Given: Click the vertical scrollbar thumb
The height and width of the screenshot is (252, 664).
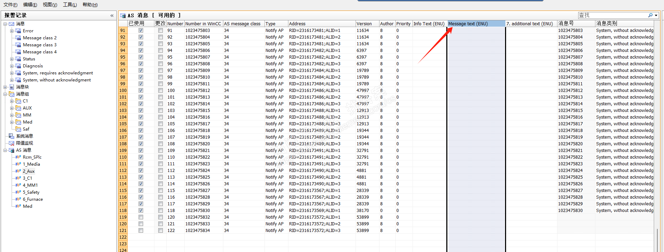Looking at the screenshot, I should tap(657, 240).
